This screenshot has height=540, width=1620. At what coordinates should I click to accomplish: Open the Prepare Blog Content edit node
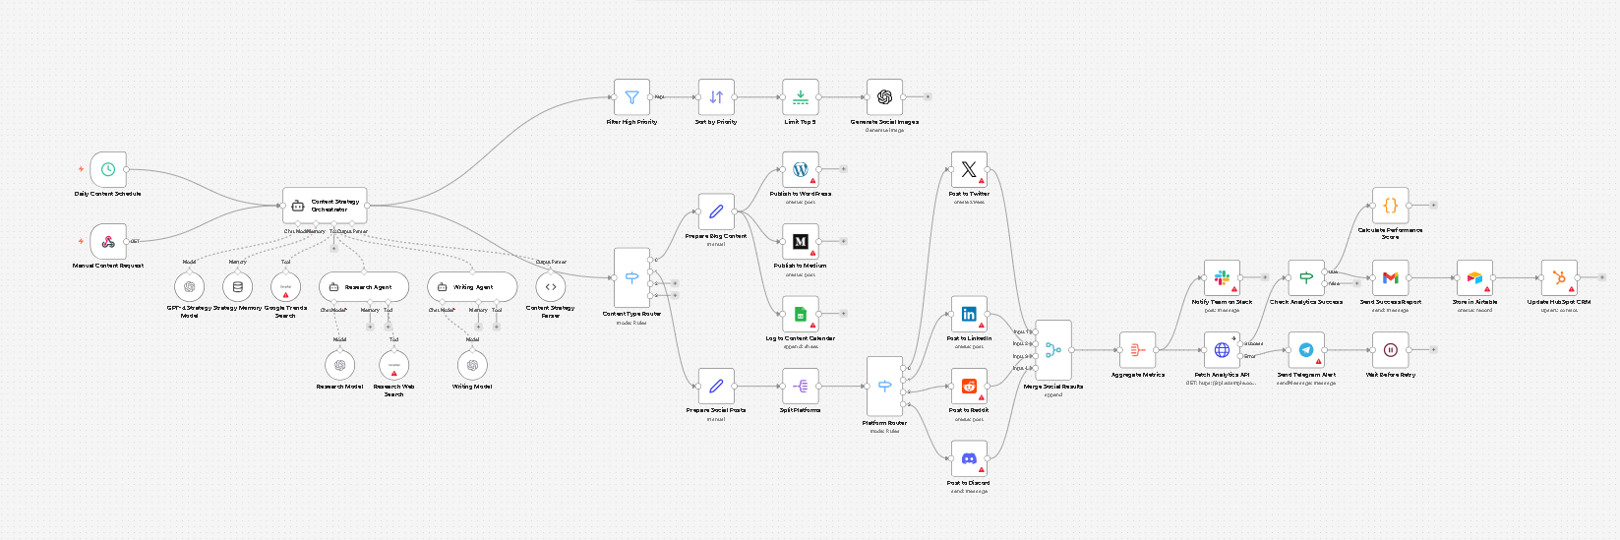[x=716, y=210]
